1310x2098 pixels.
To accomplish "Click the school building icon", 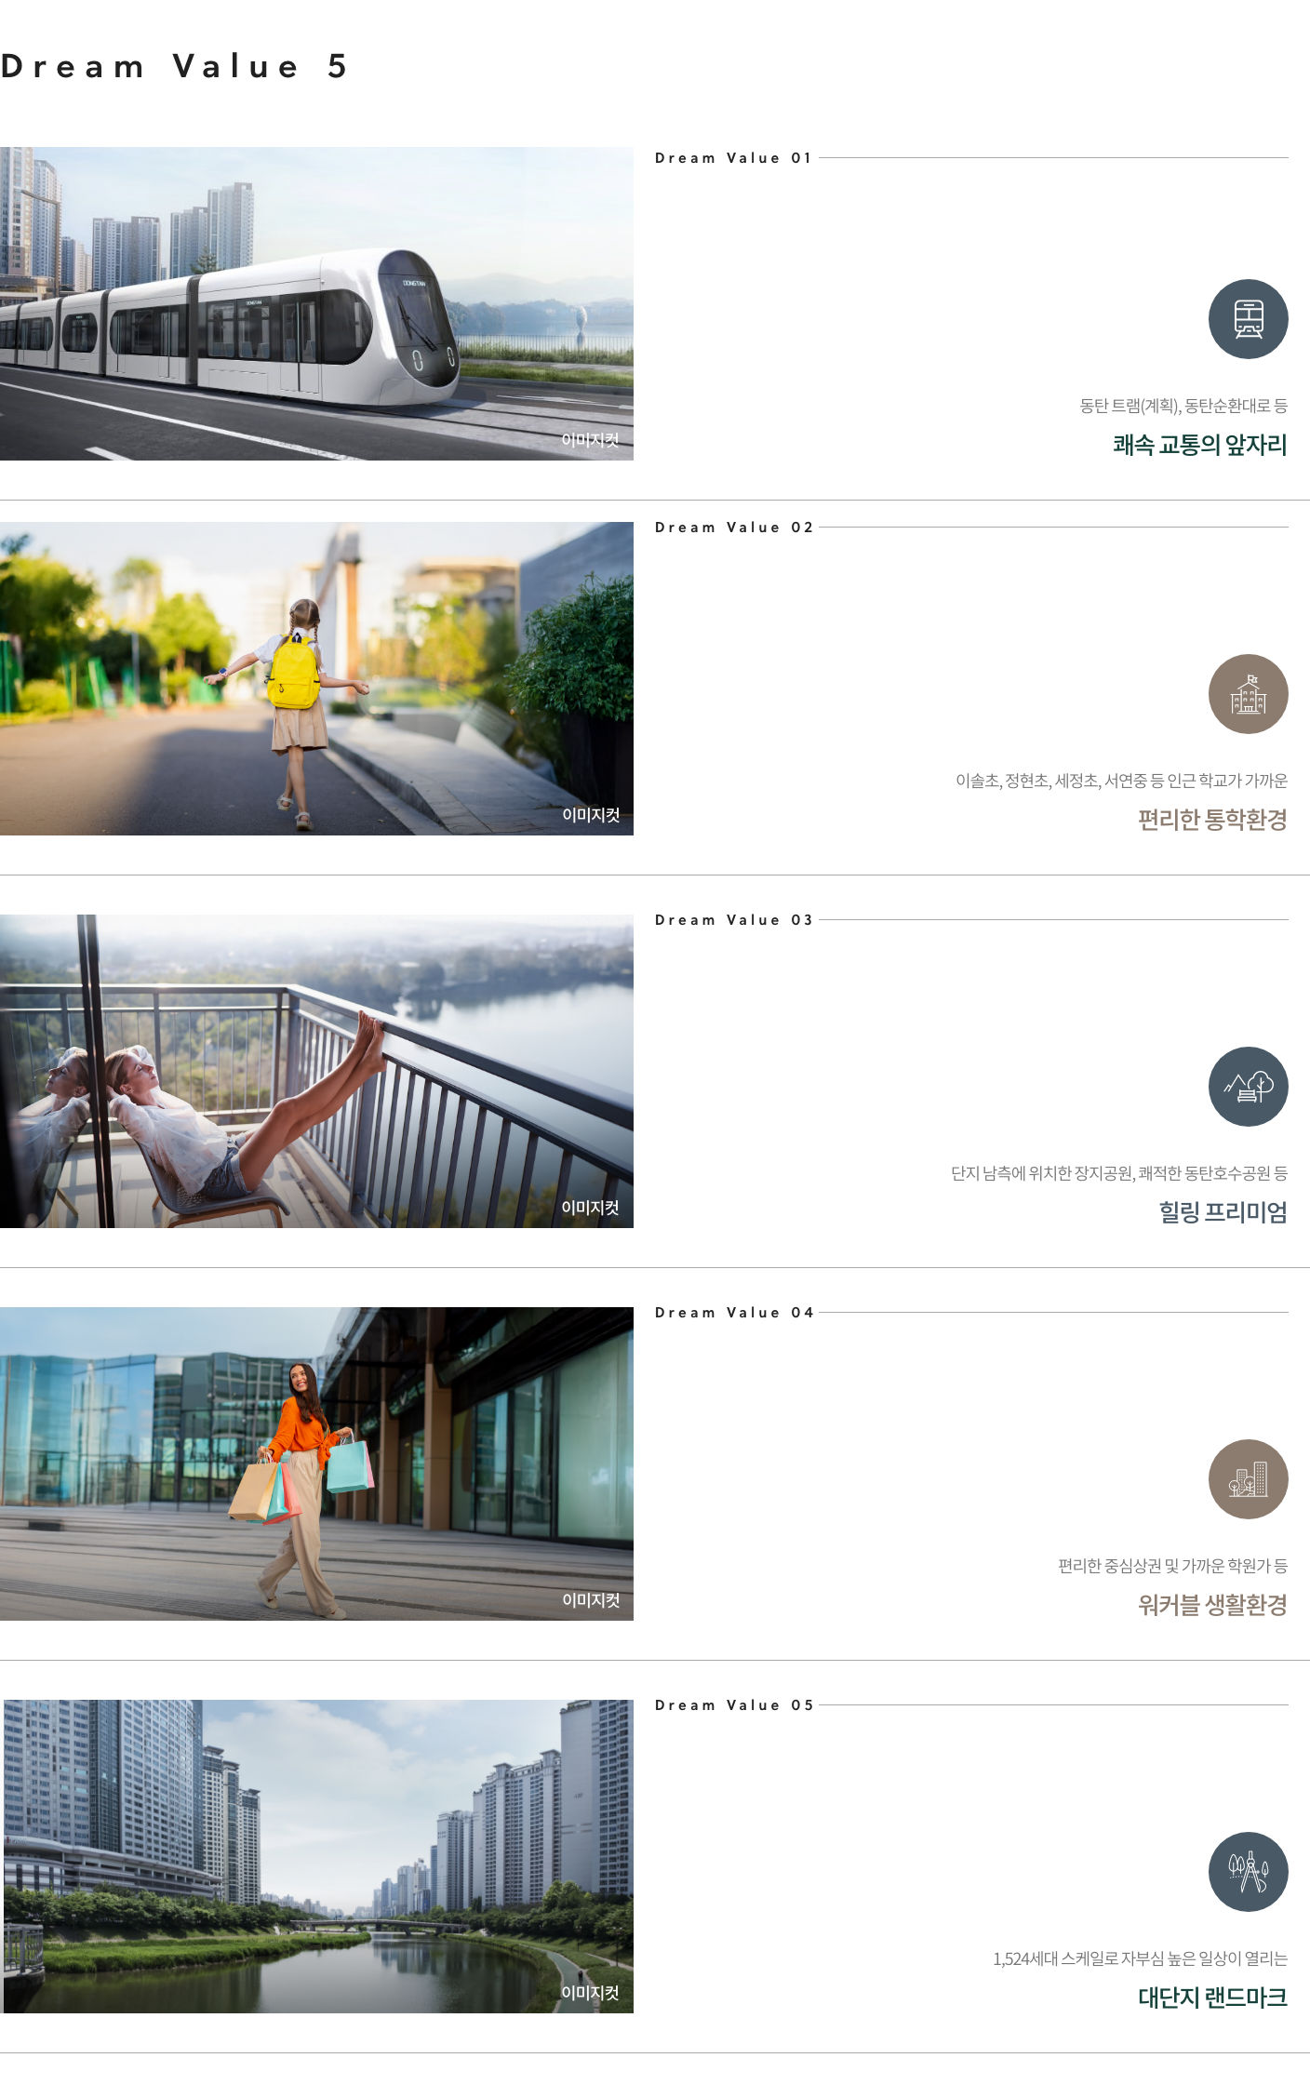I will [1248, 694].
